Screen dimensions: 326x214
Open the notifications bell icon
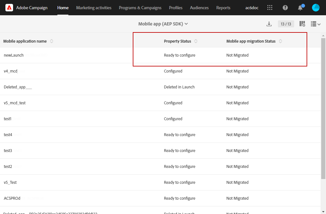click(x=300, y=8)
